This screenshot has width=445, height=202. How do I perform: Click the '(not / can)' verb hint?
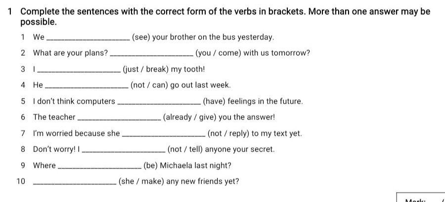click(149, 85)
